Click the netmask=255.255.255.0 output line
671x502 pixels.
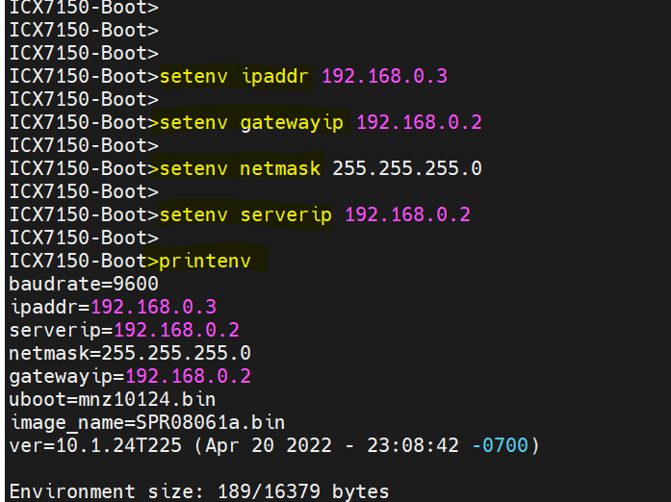coord(130,353)
